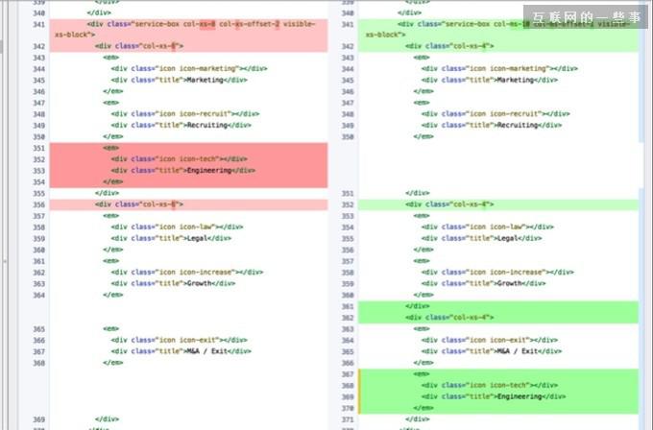
Task: Click line number 356 in the left pane
Action: coord(38,204)
